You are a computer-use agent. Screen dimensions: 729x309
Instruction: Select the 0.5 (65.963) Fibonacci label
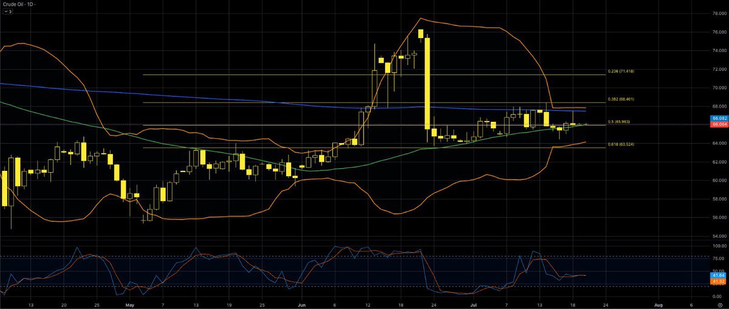click(620, 122)
